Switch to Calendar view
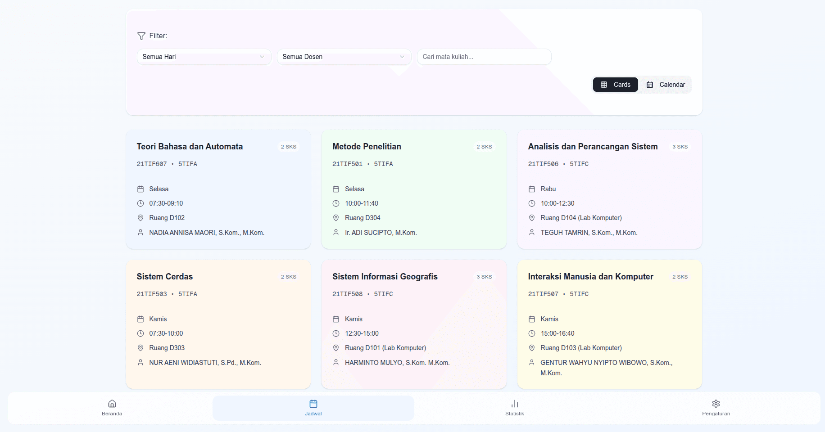This screenshot has height=432, width=825. tap(666, 85)
